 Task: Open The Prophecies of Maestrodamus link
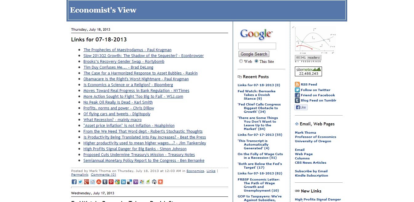[127, 50]
